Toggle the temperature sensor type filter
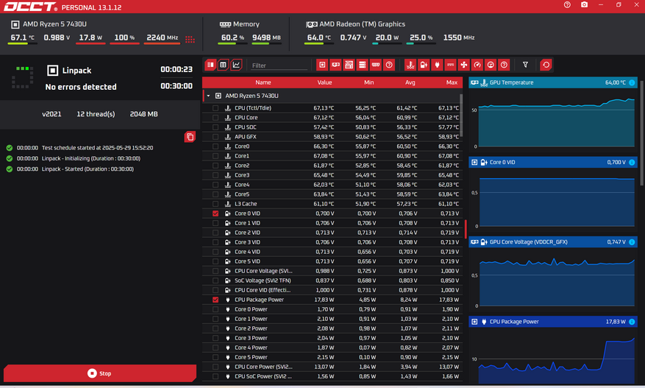645x388 pixels. (410, 65)
